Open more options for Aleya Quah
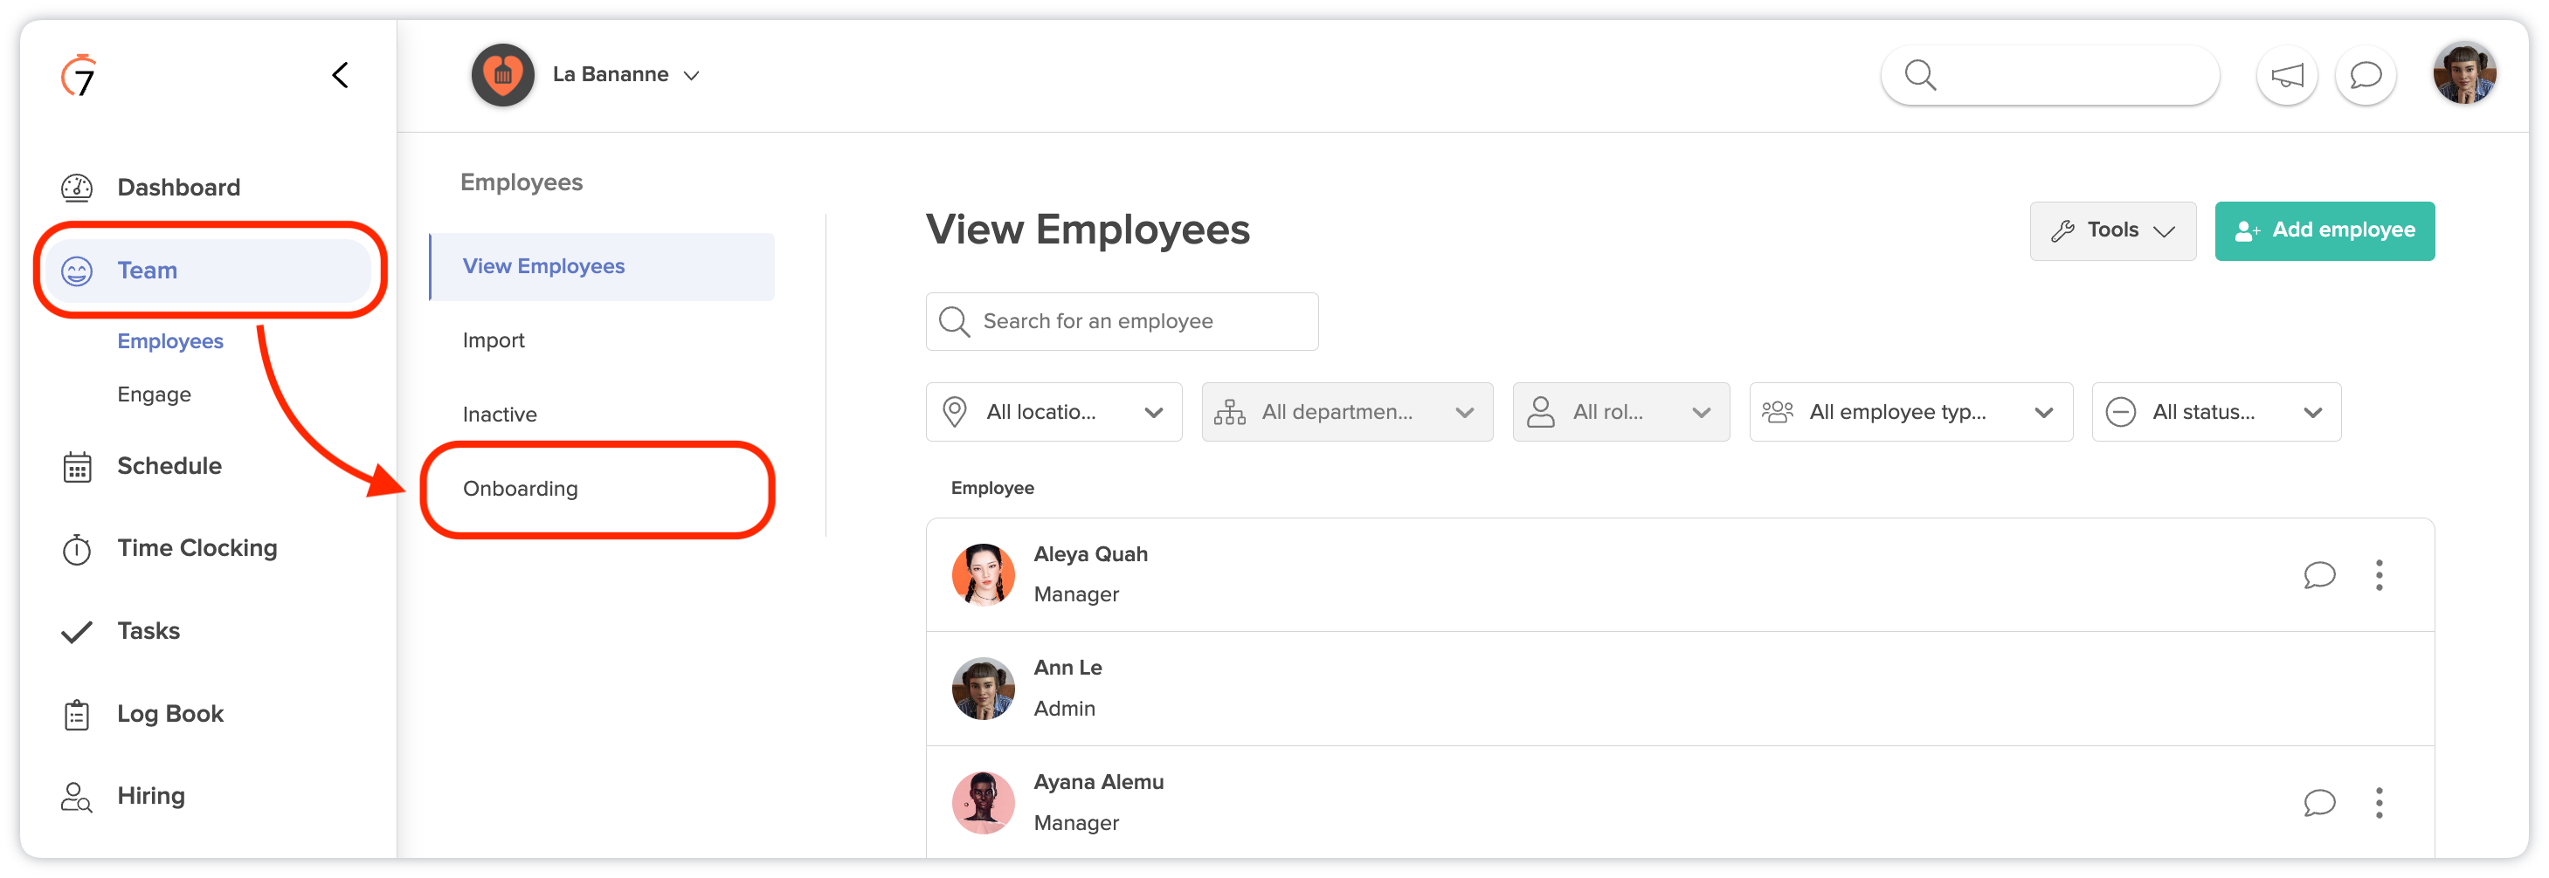 tap(2380, 575)
